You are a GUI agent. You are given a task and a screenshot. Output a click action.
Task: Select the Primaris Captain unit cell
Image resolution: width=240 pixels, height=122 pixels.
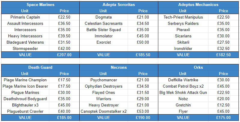[x=25, y=17]
